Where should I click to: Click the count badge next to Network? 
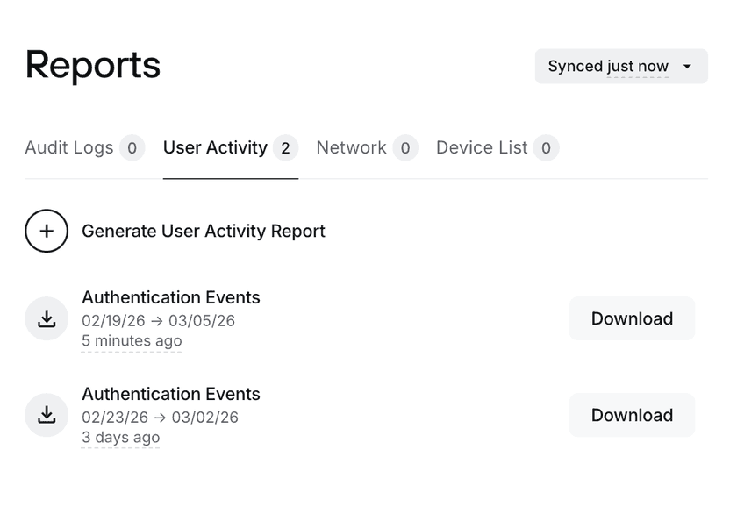(x=404, y=148)
